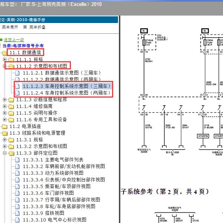Open 11.3.3.4 仪表板/中央控制台部件视图
The image size is (223, 223).
(x=64, y=180)
